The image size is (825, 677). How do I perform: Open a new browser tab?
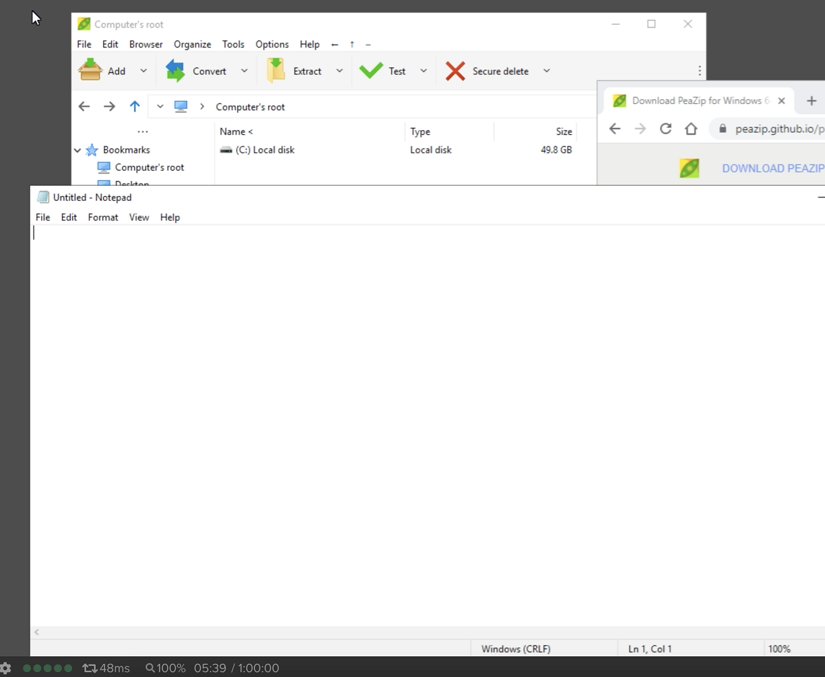pos(811,101)
